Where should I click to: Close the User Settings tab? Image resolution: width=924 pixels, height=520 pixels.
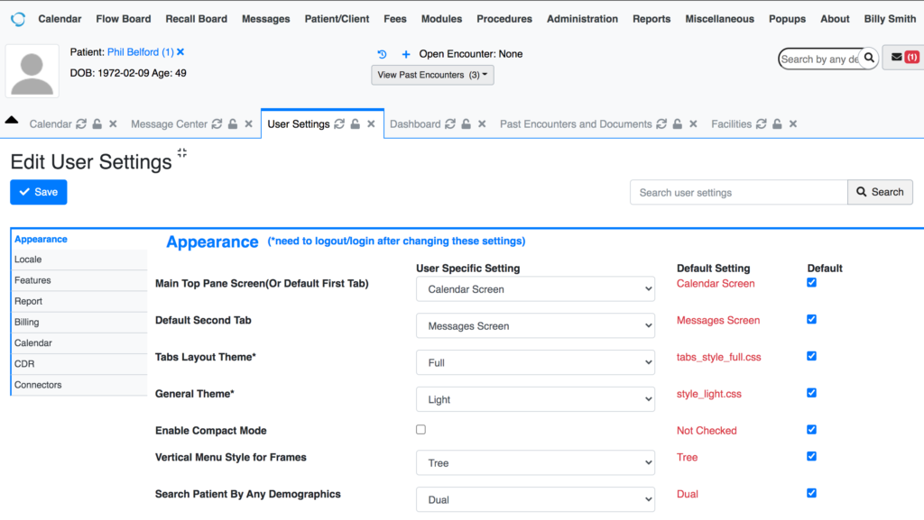[x=371, y=124]
